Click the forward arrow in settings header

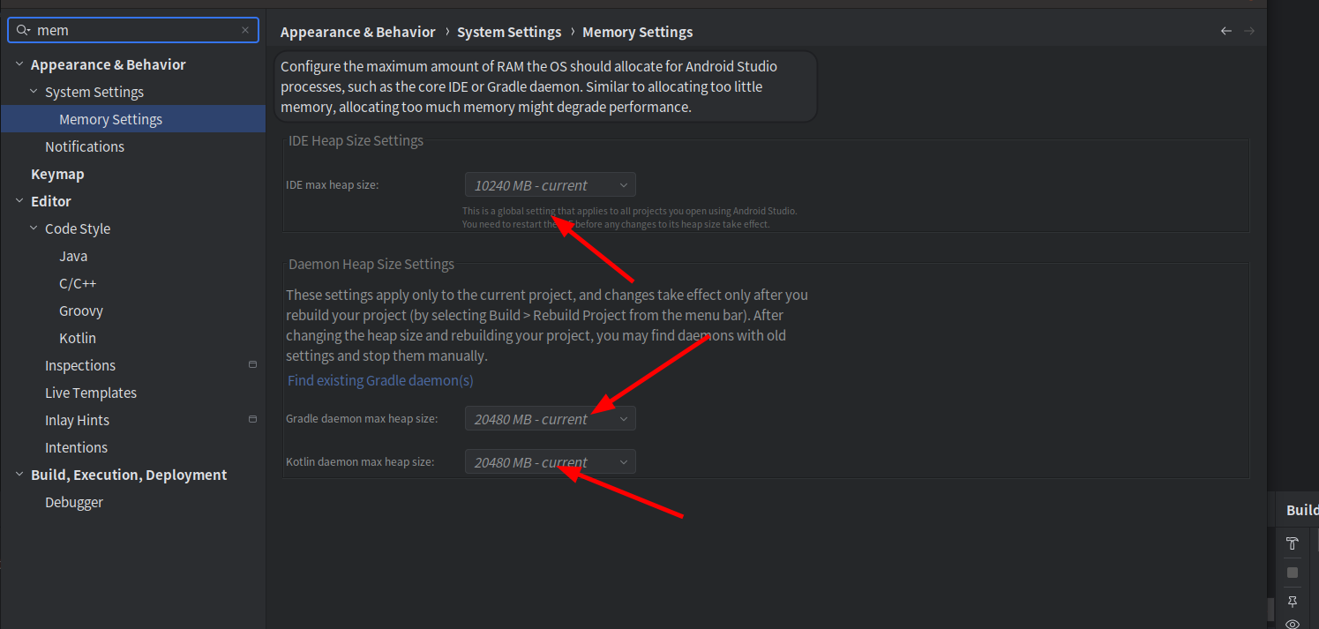coord(1249,31)
